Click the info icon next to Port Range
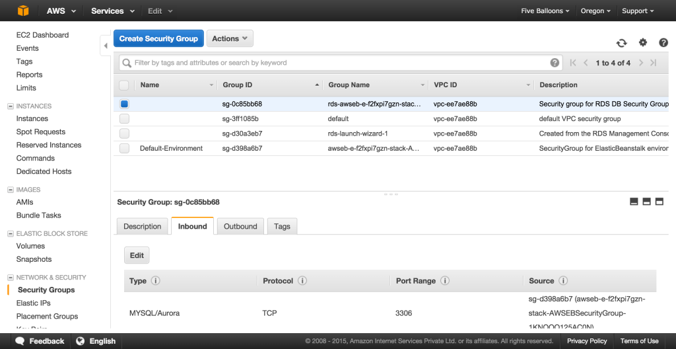676x349 pixels. 445,281
